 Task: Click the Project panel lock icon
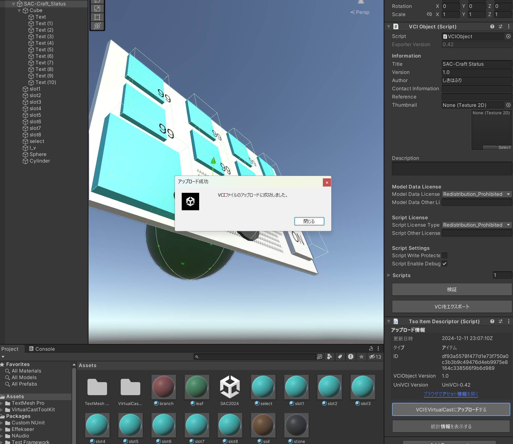371,349
